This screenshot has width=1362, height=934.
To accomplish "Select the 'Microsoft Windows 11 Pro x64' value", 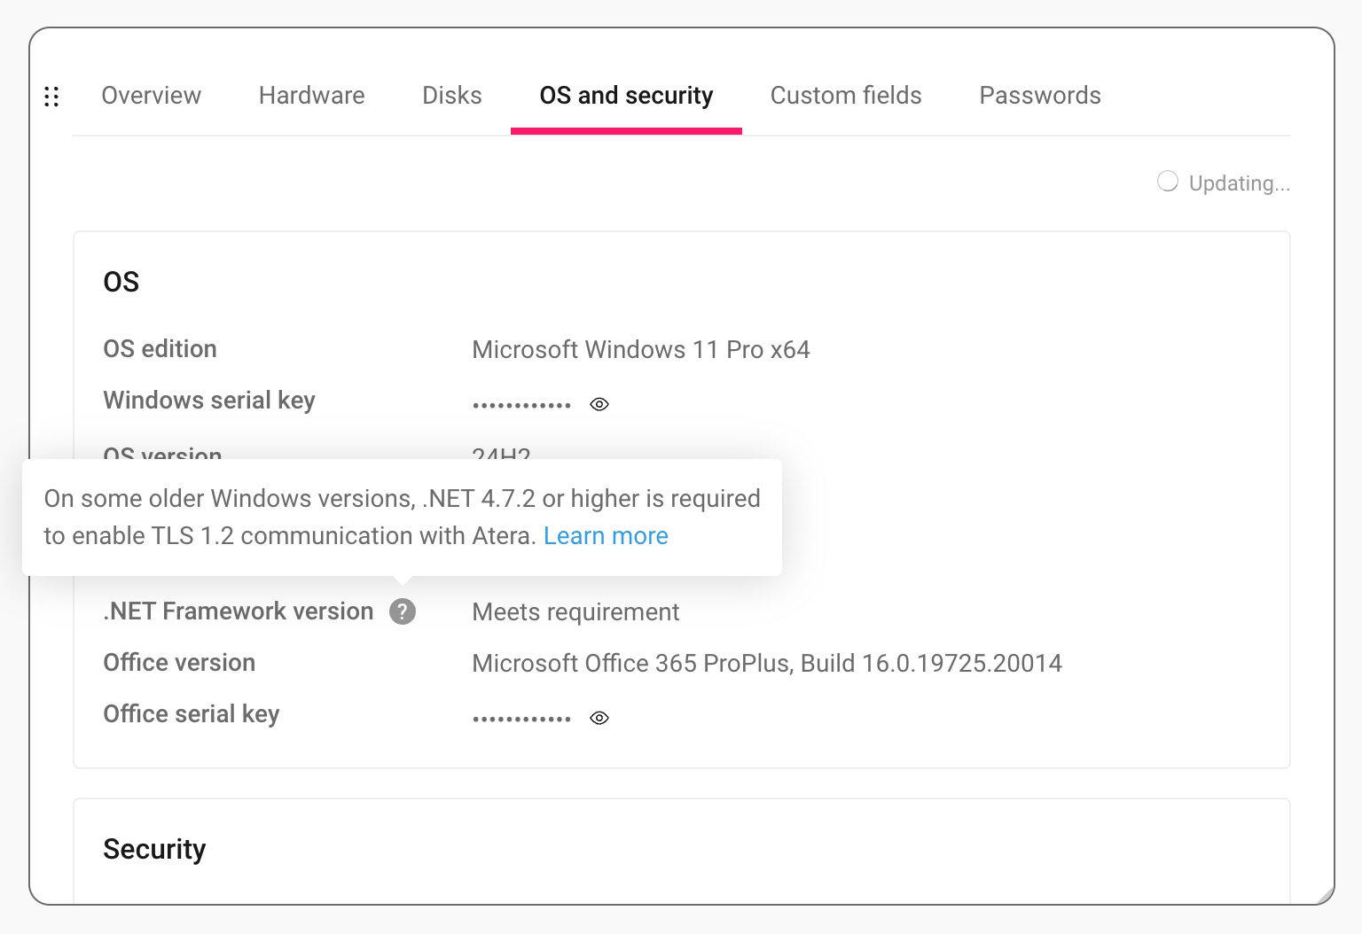I will (641, 350).
